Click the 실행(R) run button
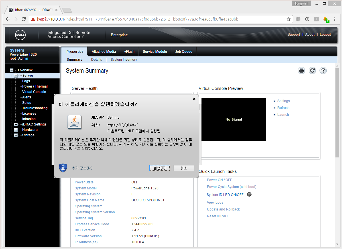Viewport: 342px width, 249px height. [160, 168]
